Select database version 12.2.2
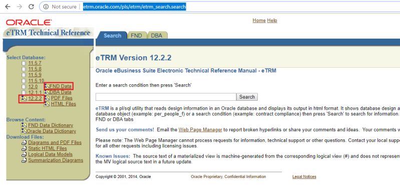Image resolution: width=400 pixels, height=192 pixels. coord(35,98)
